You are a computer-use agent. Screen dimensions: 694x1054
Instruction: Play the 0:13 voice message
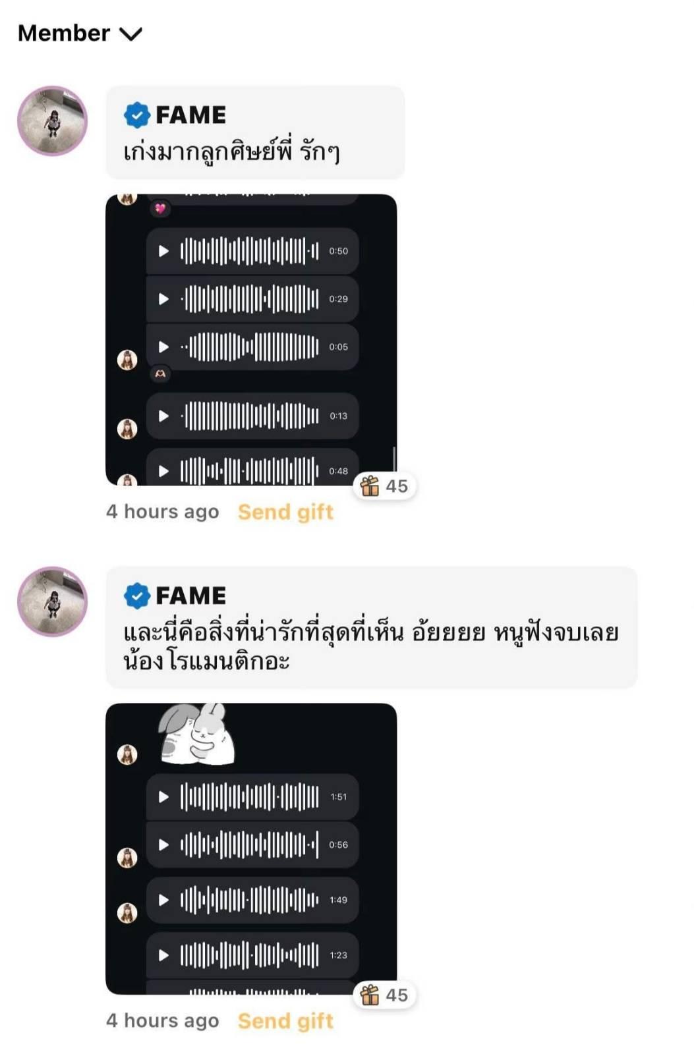tap(163, 416)
